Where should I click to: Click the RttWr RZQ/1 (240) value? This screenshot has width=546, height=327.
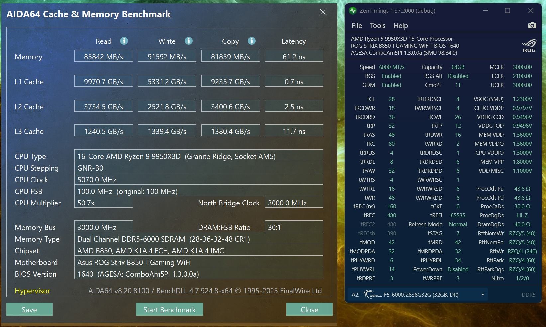522,251
